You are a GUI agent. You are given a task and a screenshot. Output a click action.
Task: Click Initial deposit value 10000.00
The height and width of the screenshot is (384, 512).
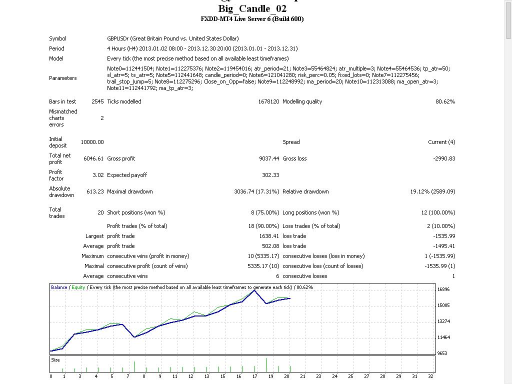(x=92, y=142)
